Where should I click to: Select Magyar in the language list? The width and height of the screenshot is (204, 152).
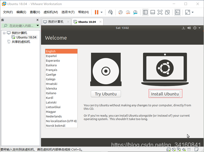click(x=61, y=112)
